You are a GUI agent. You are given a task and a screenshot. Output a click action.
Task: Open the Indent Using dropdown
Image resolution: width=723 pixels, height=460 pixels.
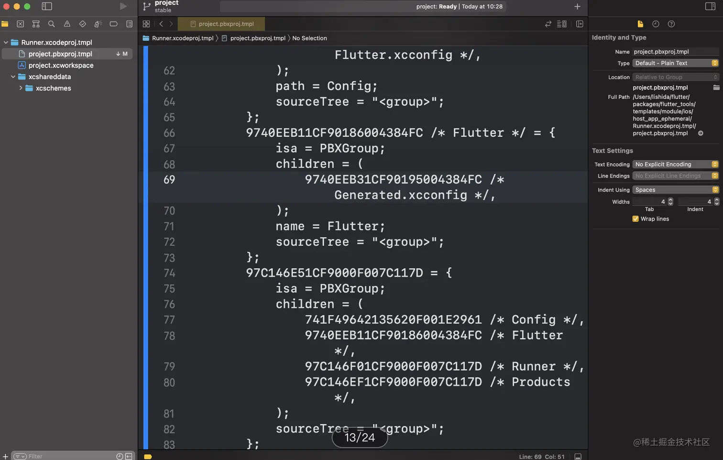[x=675, y=190]
